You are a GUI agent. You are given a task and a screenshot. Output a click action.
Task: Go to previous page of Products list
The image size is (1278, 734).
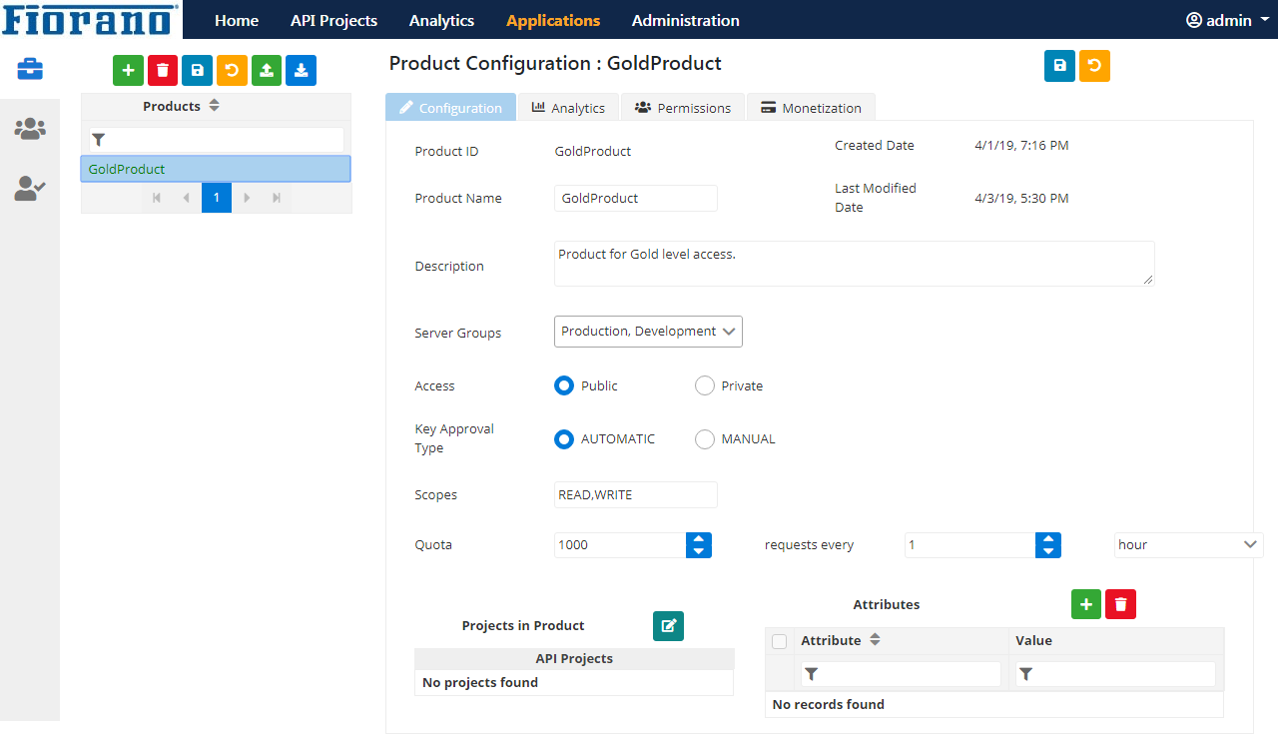point(186,198)
